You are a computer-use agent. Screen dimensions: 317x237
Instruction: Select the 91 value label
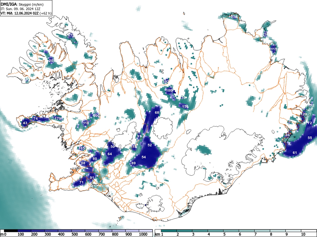(92, 178)
